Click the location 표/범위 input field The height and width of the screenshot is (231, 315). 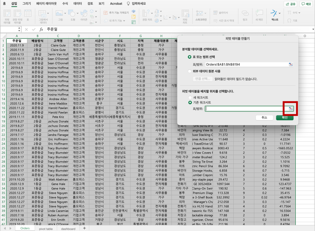click(x=247, y=108)
